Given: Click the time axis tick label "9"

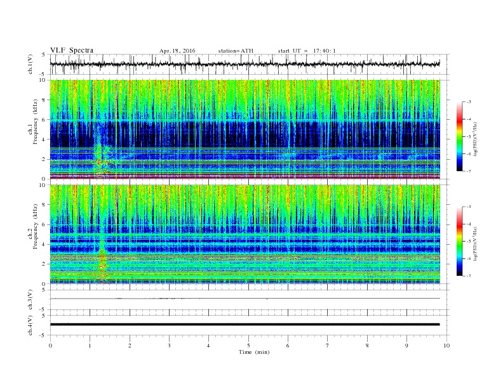Looking at the screenshot, I should 406,346.
